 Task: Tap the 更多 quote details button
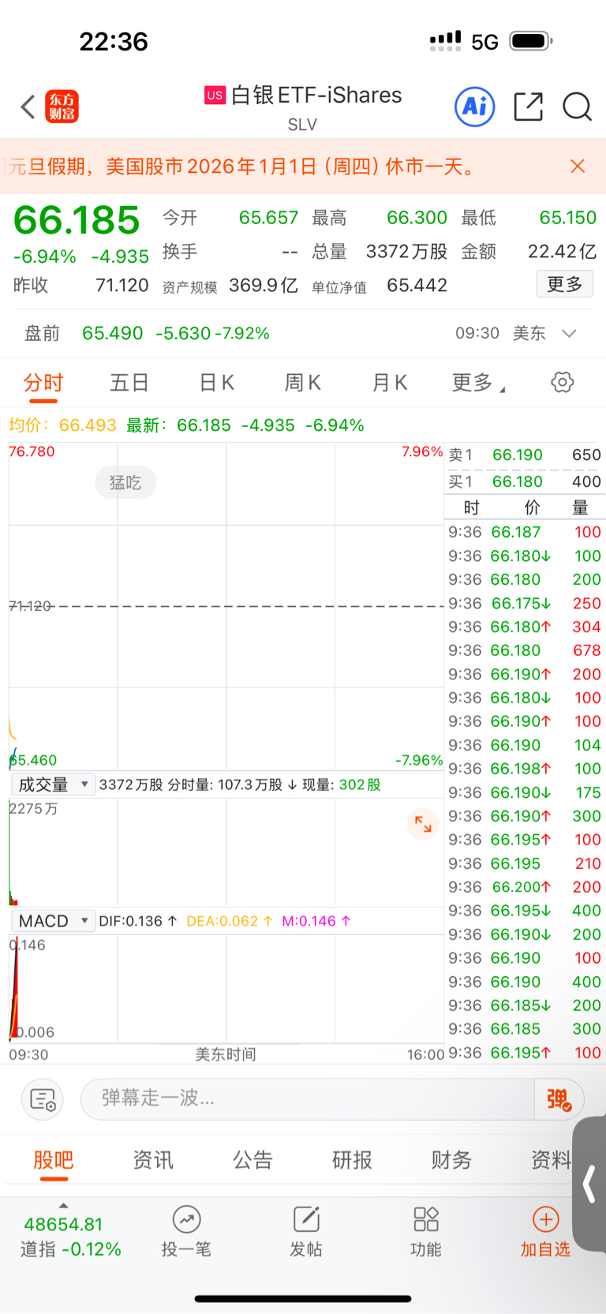click(565, 284)
